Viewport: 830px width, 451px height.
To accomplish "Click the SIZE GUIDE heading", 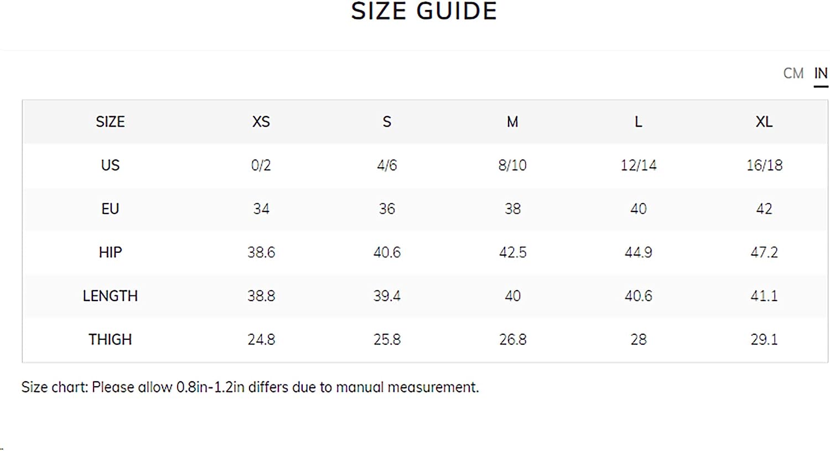I will (x=424, y=11).
